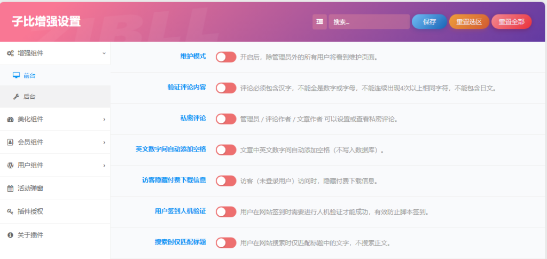Click description starting with 用户在网站签到时
This screenshot has width=547, height=259.
pyautogui.click(x=334, y=212)
